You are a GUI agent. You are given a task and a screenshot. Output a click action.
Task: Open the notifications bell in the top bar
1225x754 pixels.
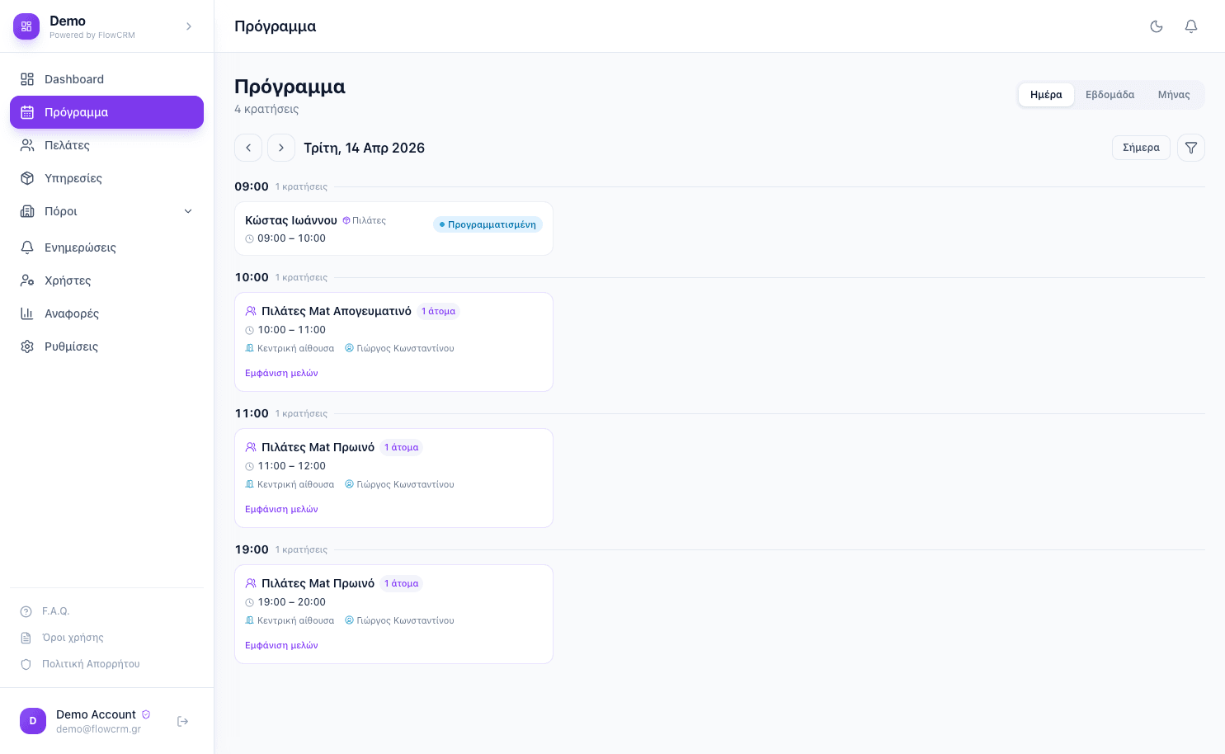pyautogui.click(x=1191, y=26)
